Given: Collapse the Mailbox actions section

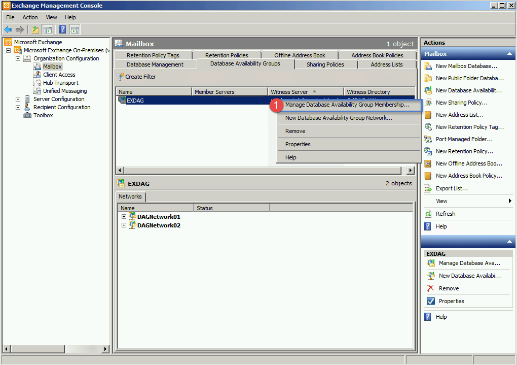Looking at the screenshot, I should point(509,54).
